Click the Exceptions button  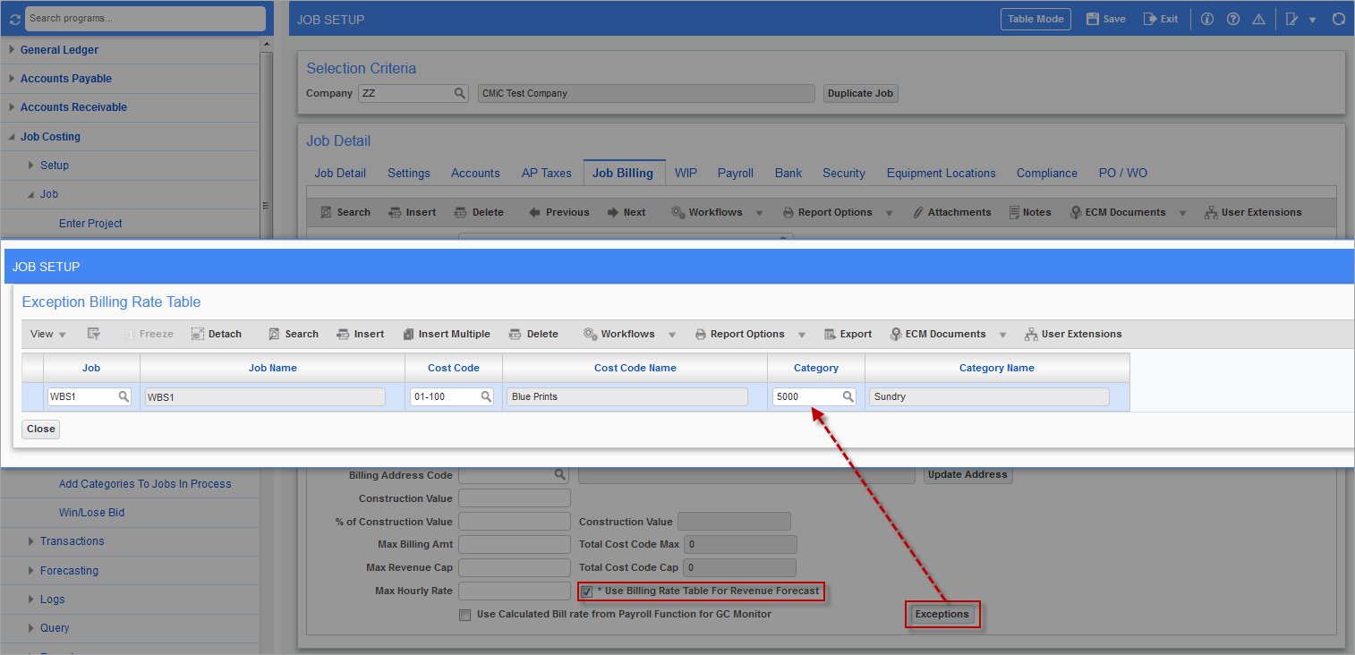coord(942,614)
